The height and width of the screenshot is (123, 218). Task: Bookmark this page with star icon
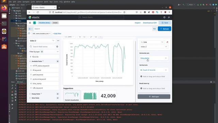[x=124, y=12]
